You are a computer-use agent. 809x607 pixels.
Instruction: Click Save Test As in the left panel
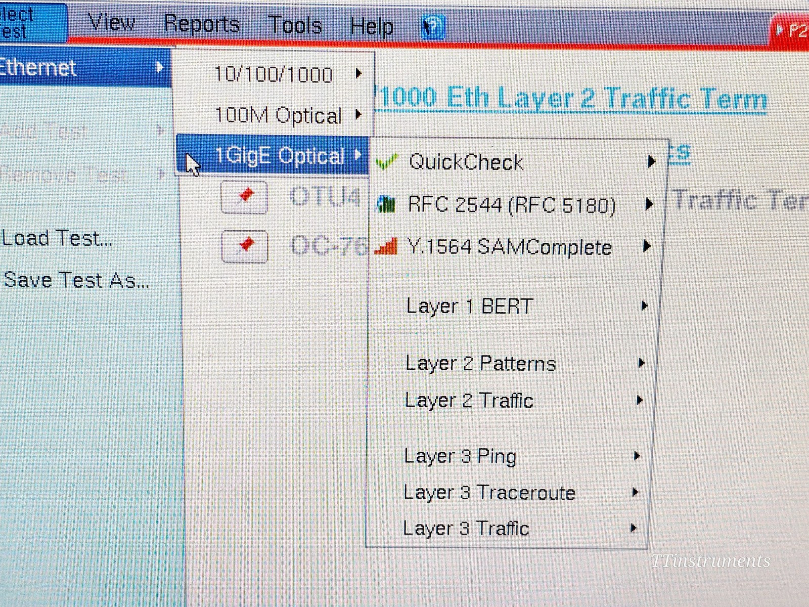tap(75, 280)
